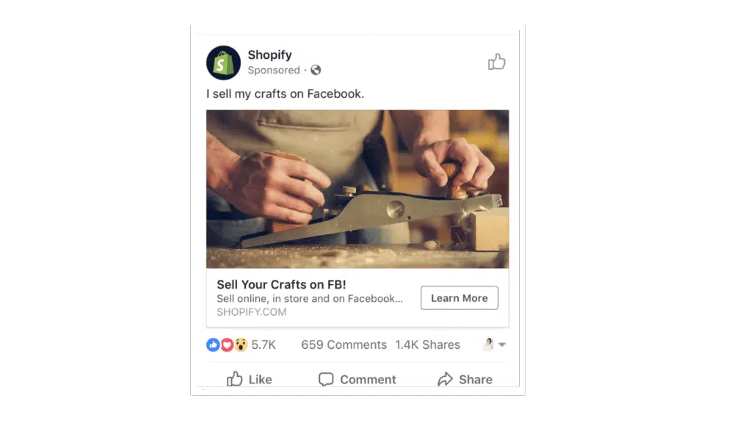Click the woodworking ad image
Image resolution: width=734 pixels, height=423 pixels.
coord(357,189)
